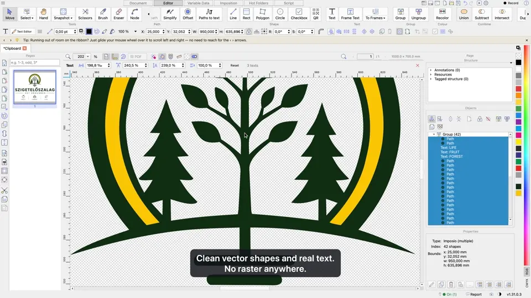
Task: Select the Frame Text tool
Action: point(350,14)
